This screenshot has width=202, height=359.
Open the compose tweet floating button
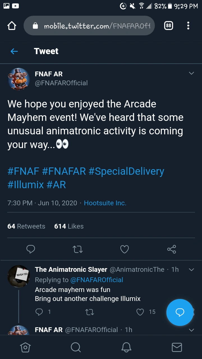pyautogui.click(x=180, y=312)
